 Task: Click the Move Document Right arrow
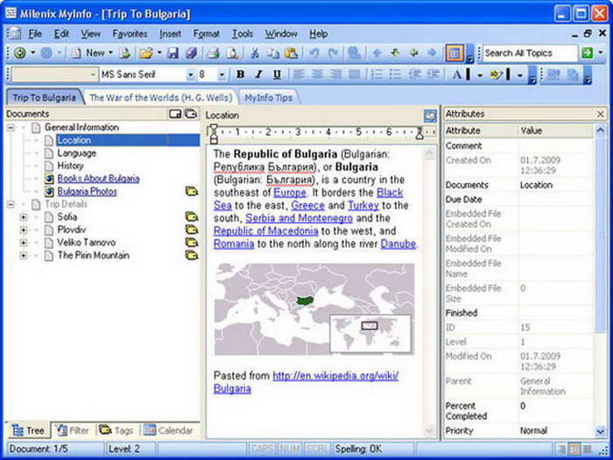click(x=432, y=53)
